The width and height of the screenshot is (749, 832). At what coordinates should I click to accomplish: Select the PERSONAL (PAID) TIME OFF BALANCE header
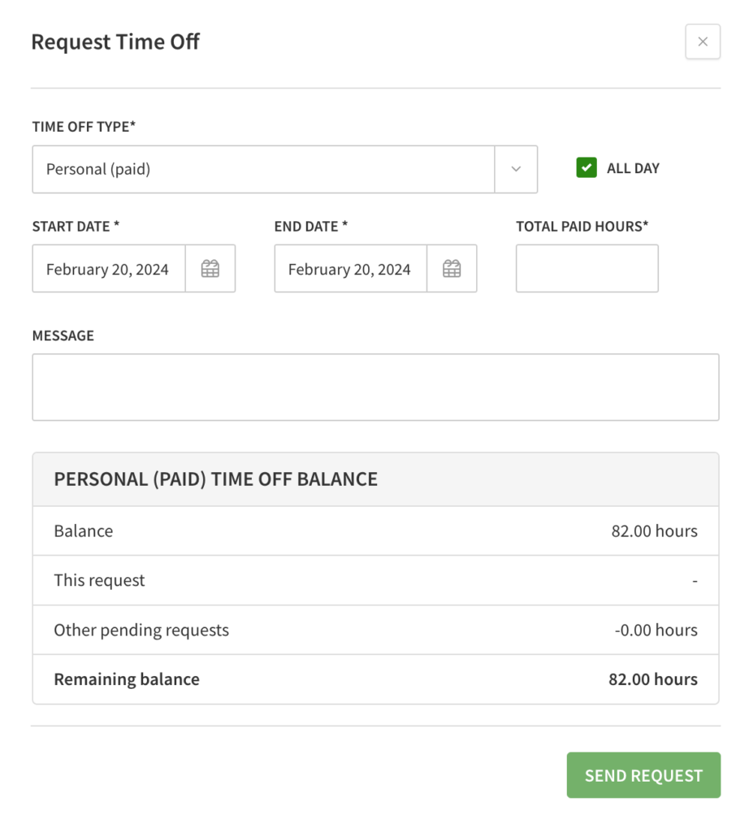[x=215, y=479]
